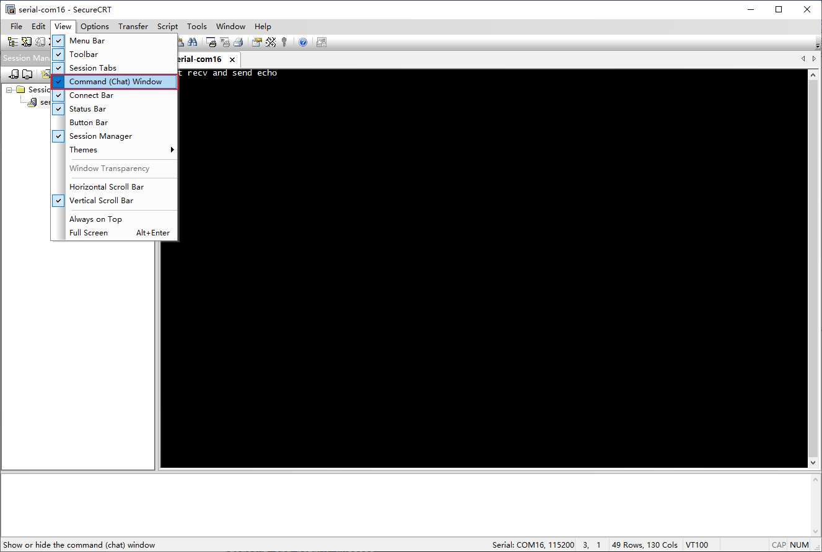Click the Find binoculars icon
The width and height of the screenshot is (822, 552).
[x=193, y=42]
